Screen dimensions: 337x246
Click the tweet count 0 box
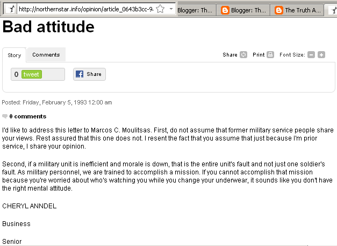[16, 74]
